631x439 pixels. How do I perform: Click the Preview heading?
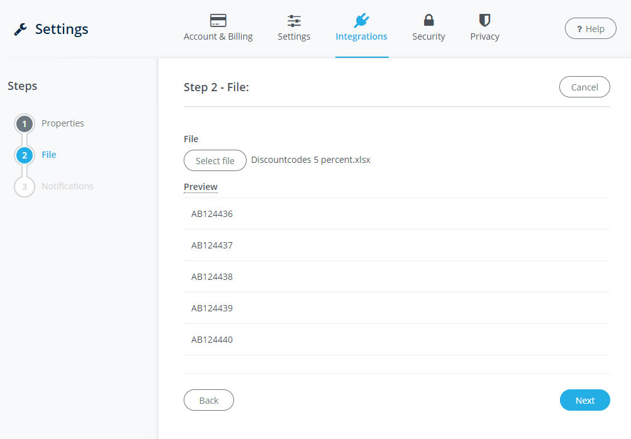tap(201, 187)
